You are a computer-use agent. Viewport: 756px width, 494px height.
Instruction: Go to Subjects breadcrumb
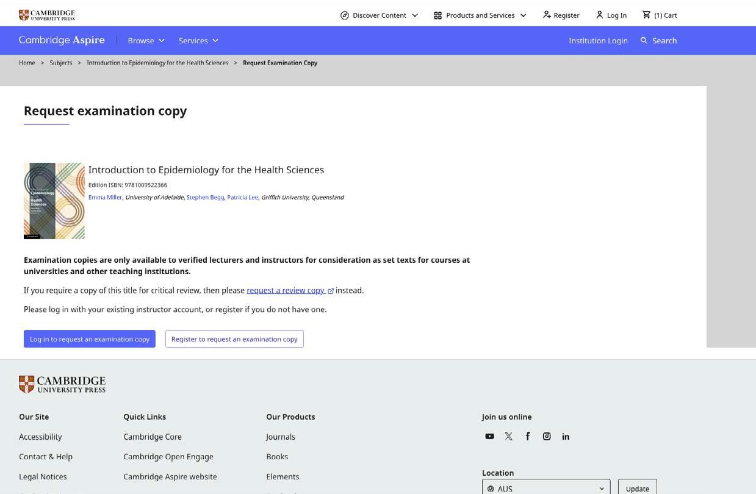click(61, 63)
